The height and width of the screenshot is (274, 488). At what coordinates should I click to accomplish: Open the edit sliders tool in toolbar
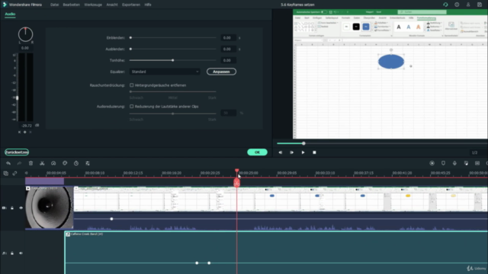88,163
